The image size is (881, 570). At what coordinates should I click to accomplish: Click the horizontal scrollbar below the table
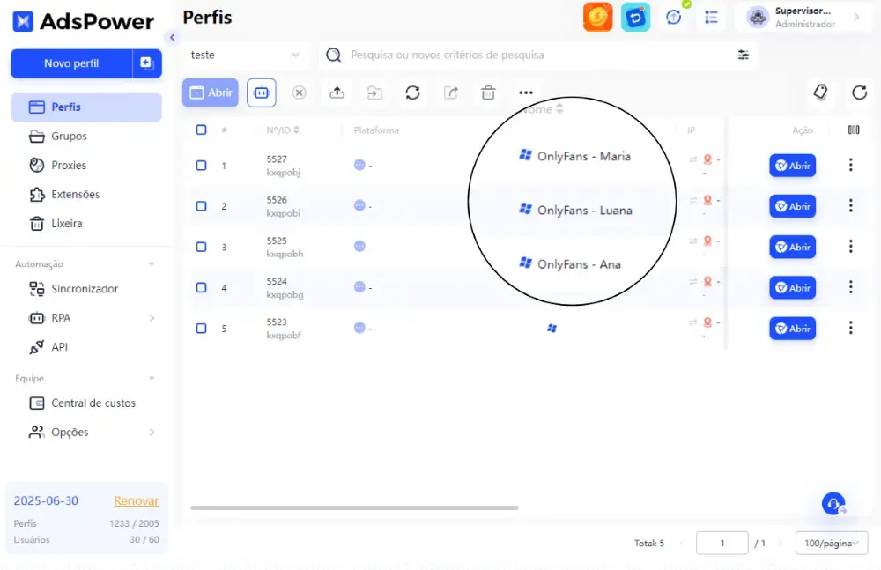pos(354,507)
